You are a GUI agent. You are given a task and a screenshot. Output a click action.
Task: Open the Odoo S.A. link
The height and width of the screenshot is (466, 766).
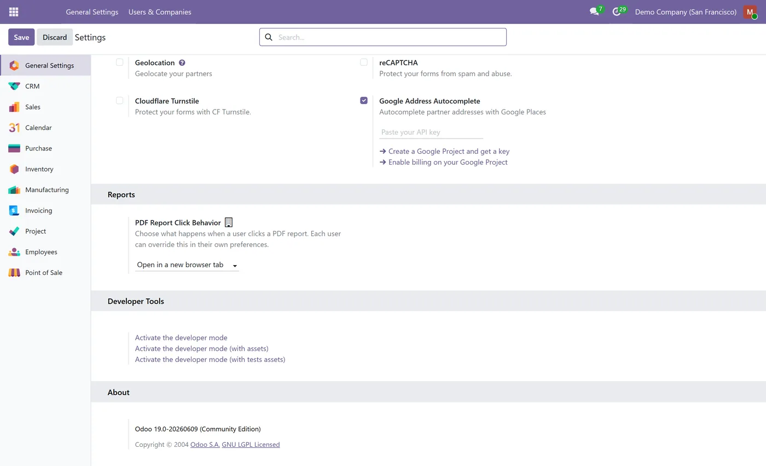pyautogui.click(x=205, y=445)
